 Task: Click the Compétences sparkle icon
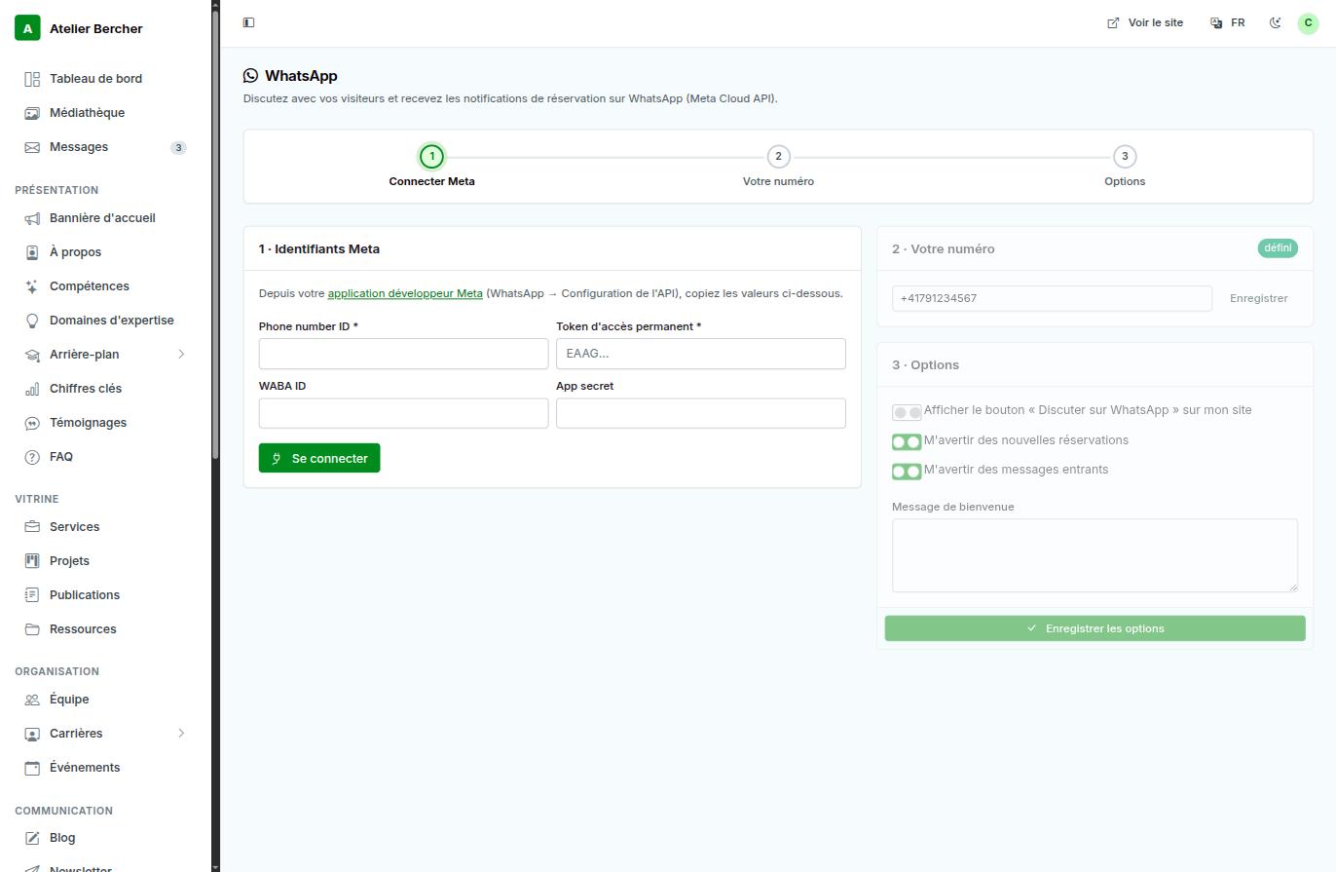click(32, 286)
